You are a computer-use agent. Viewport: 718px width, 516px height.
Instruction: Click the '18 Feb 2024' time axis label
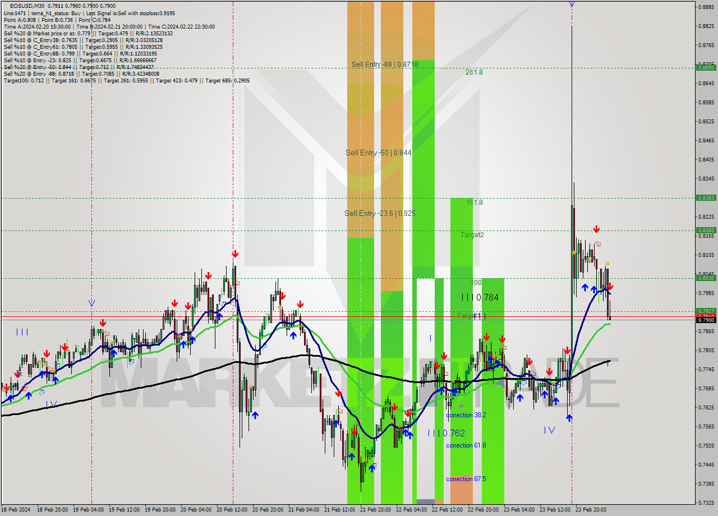coord(16,510)
